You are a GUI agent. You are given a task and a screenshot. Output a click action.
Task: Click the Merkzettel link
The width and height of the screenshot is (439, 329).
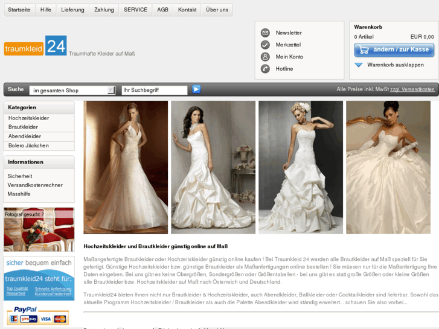[x=288, y=45]
